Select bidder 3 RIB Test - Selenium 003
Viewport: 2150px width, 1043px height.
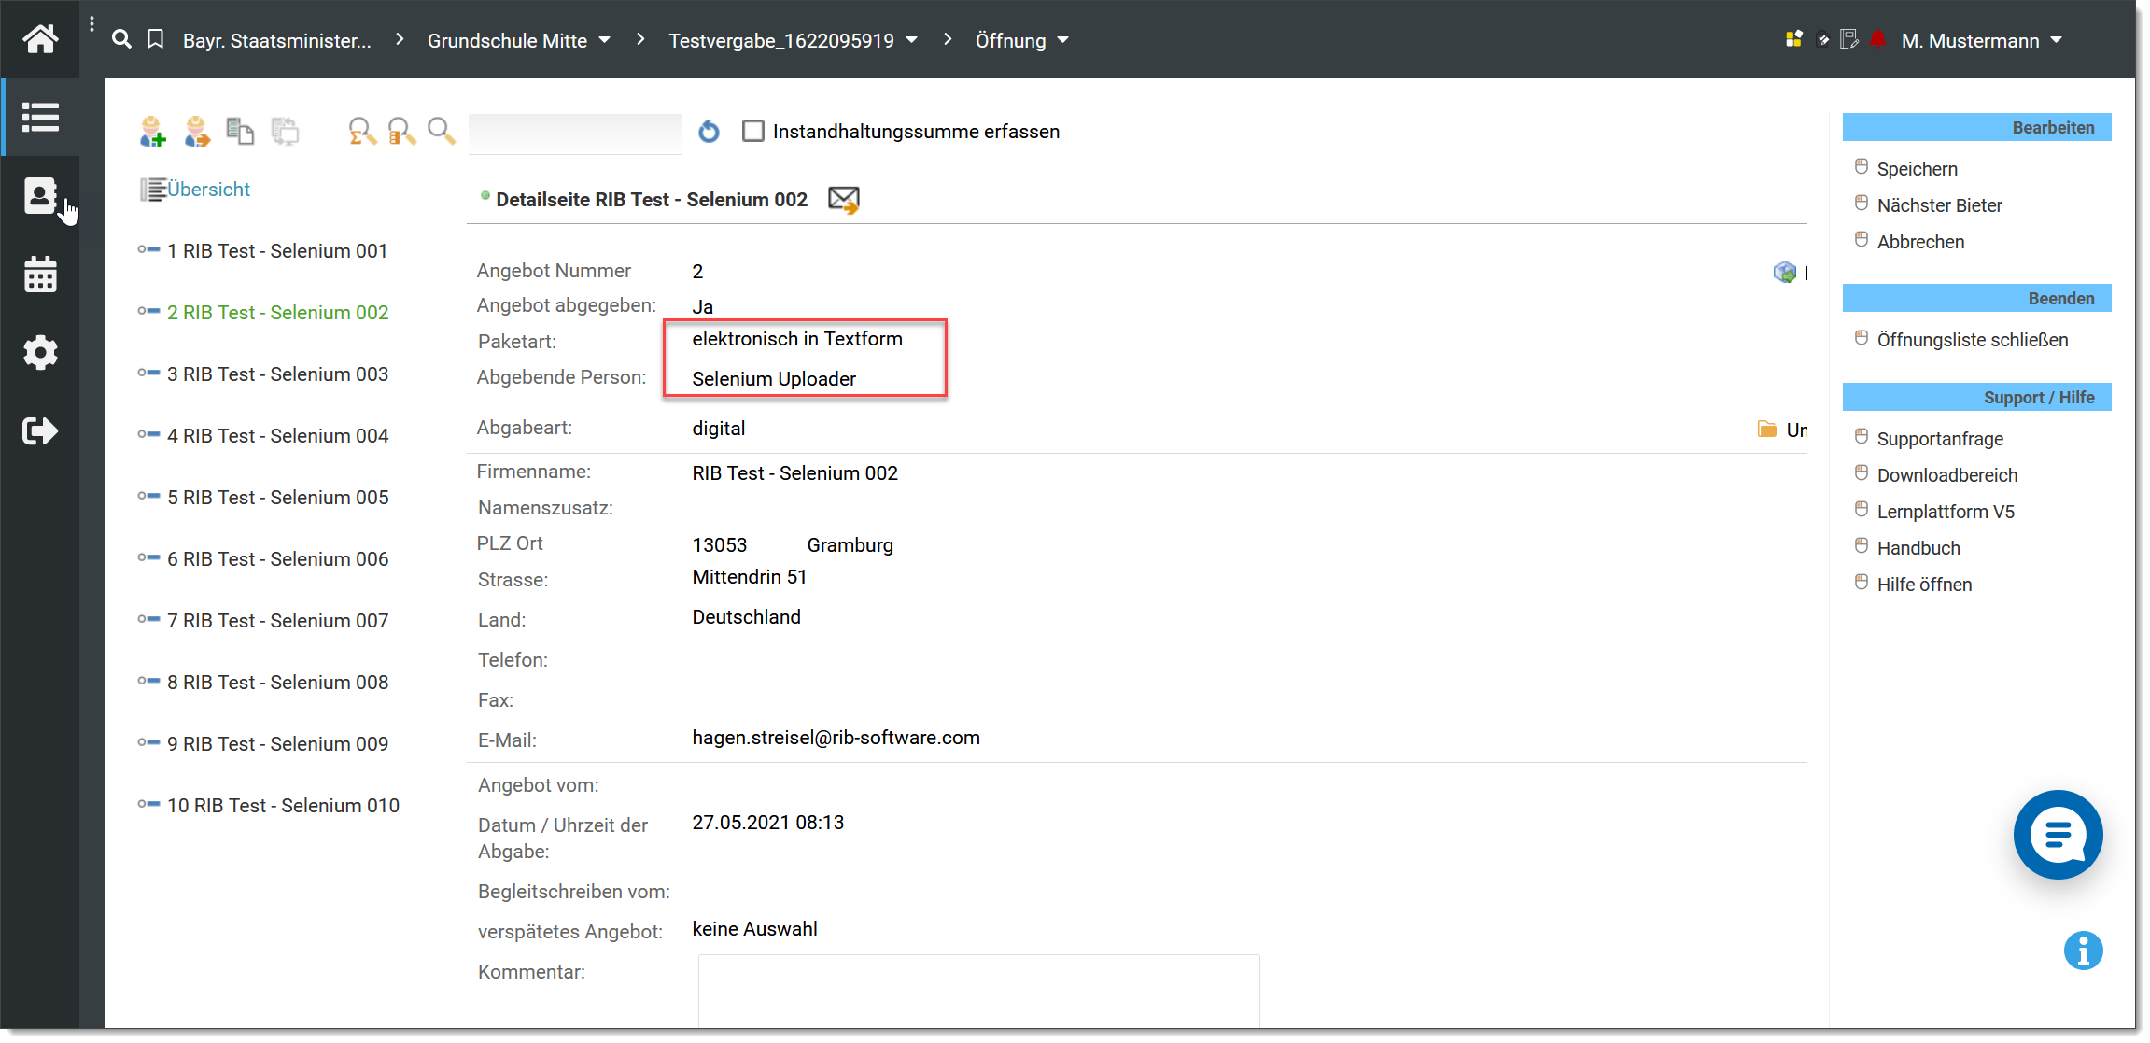pos(277,374)
